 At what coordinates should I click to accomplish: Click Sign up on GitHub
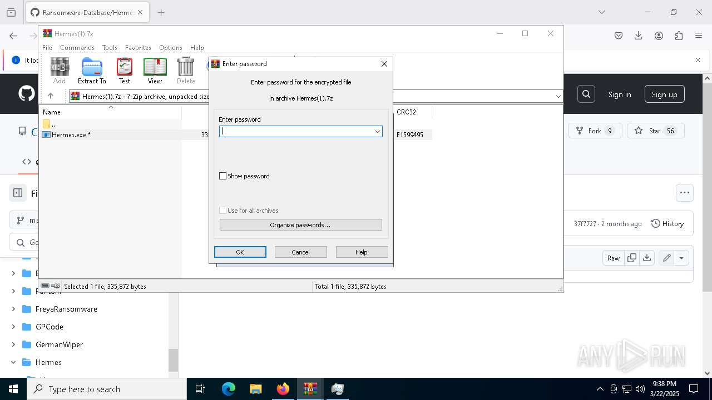point(665,94)
